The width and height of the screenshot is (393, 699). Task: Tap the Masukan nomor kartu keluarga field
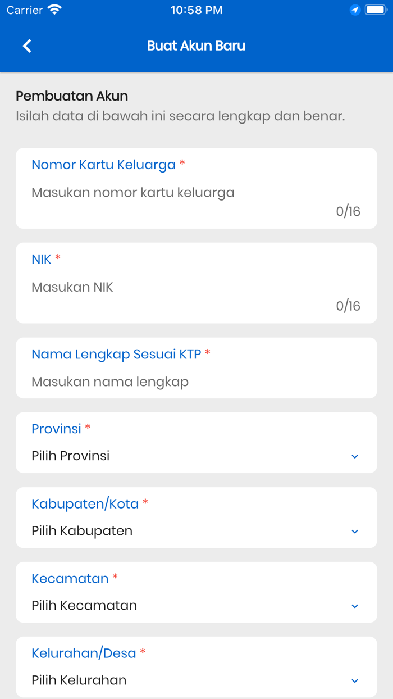pos(133,192)
